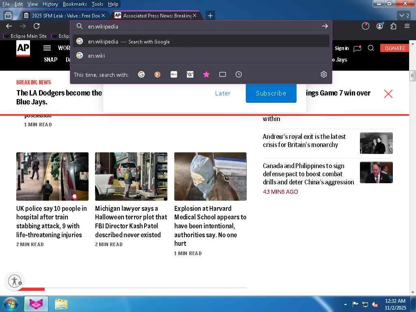This screenshot has width=416, height=312.
Task: Close the Associated Press News tab
Action: pyautogui.click(x=195, y=16)
